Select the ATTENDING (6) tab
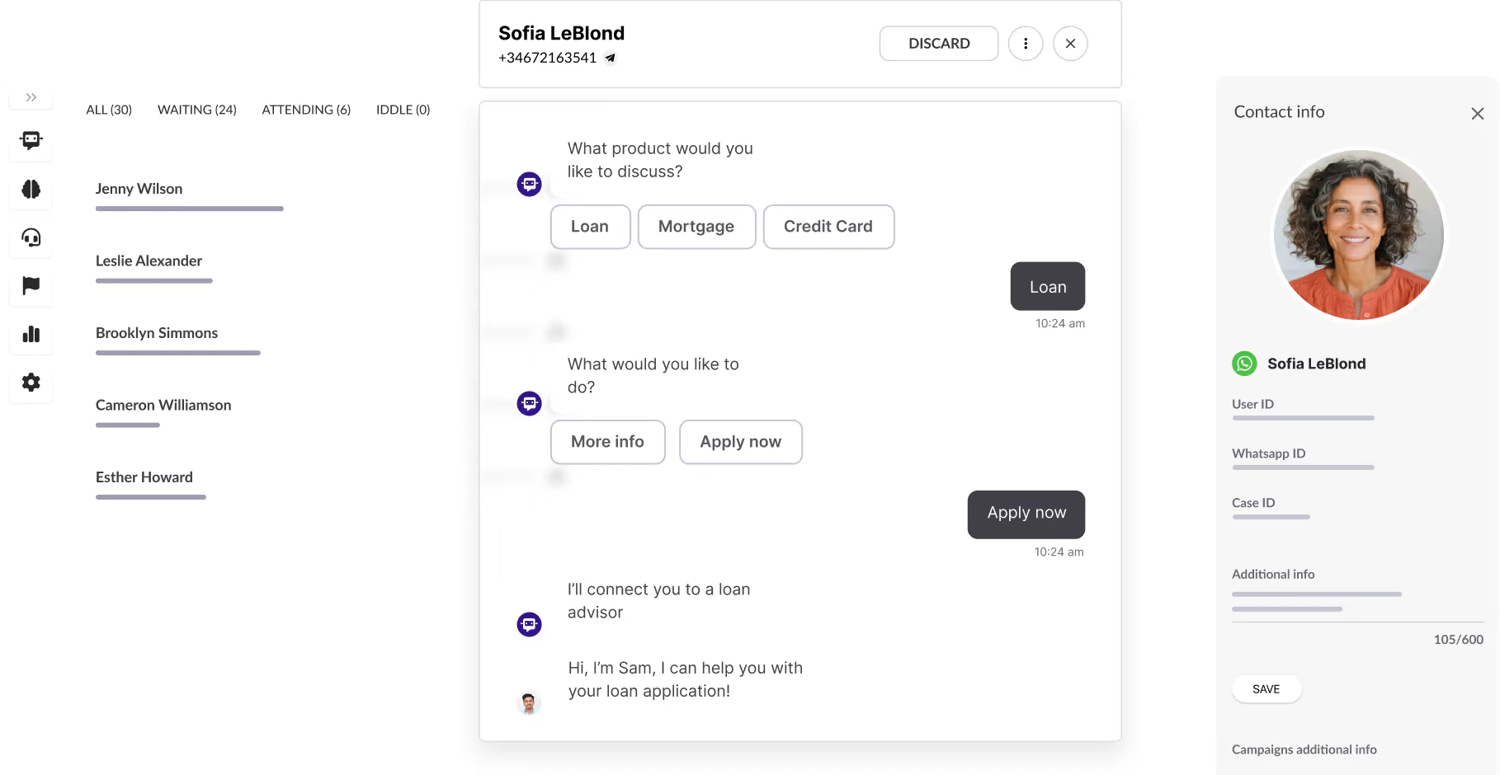Screen dimensions: 1500x775 point(306,109)
